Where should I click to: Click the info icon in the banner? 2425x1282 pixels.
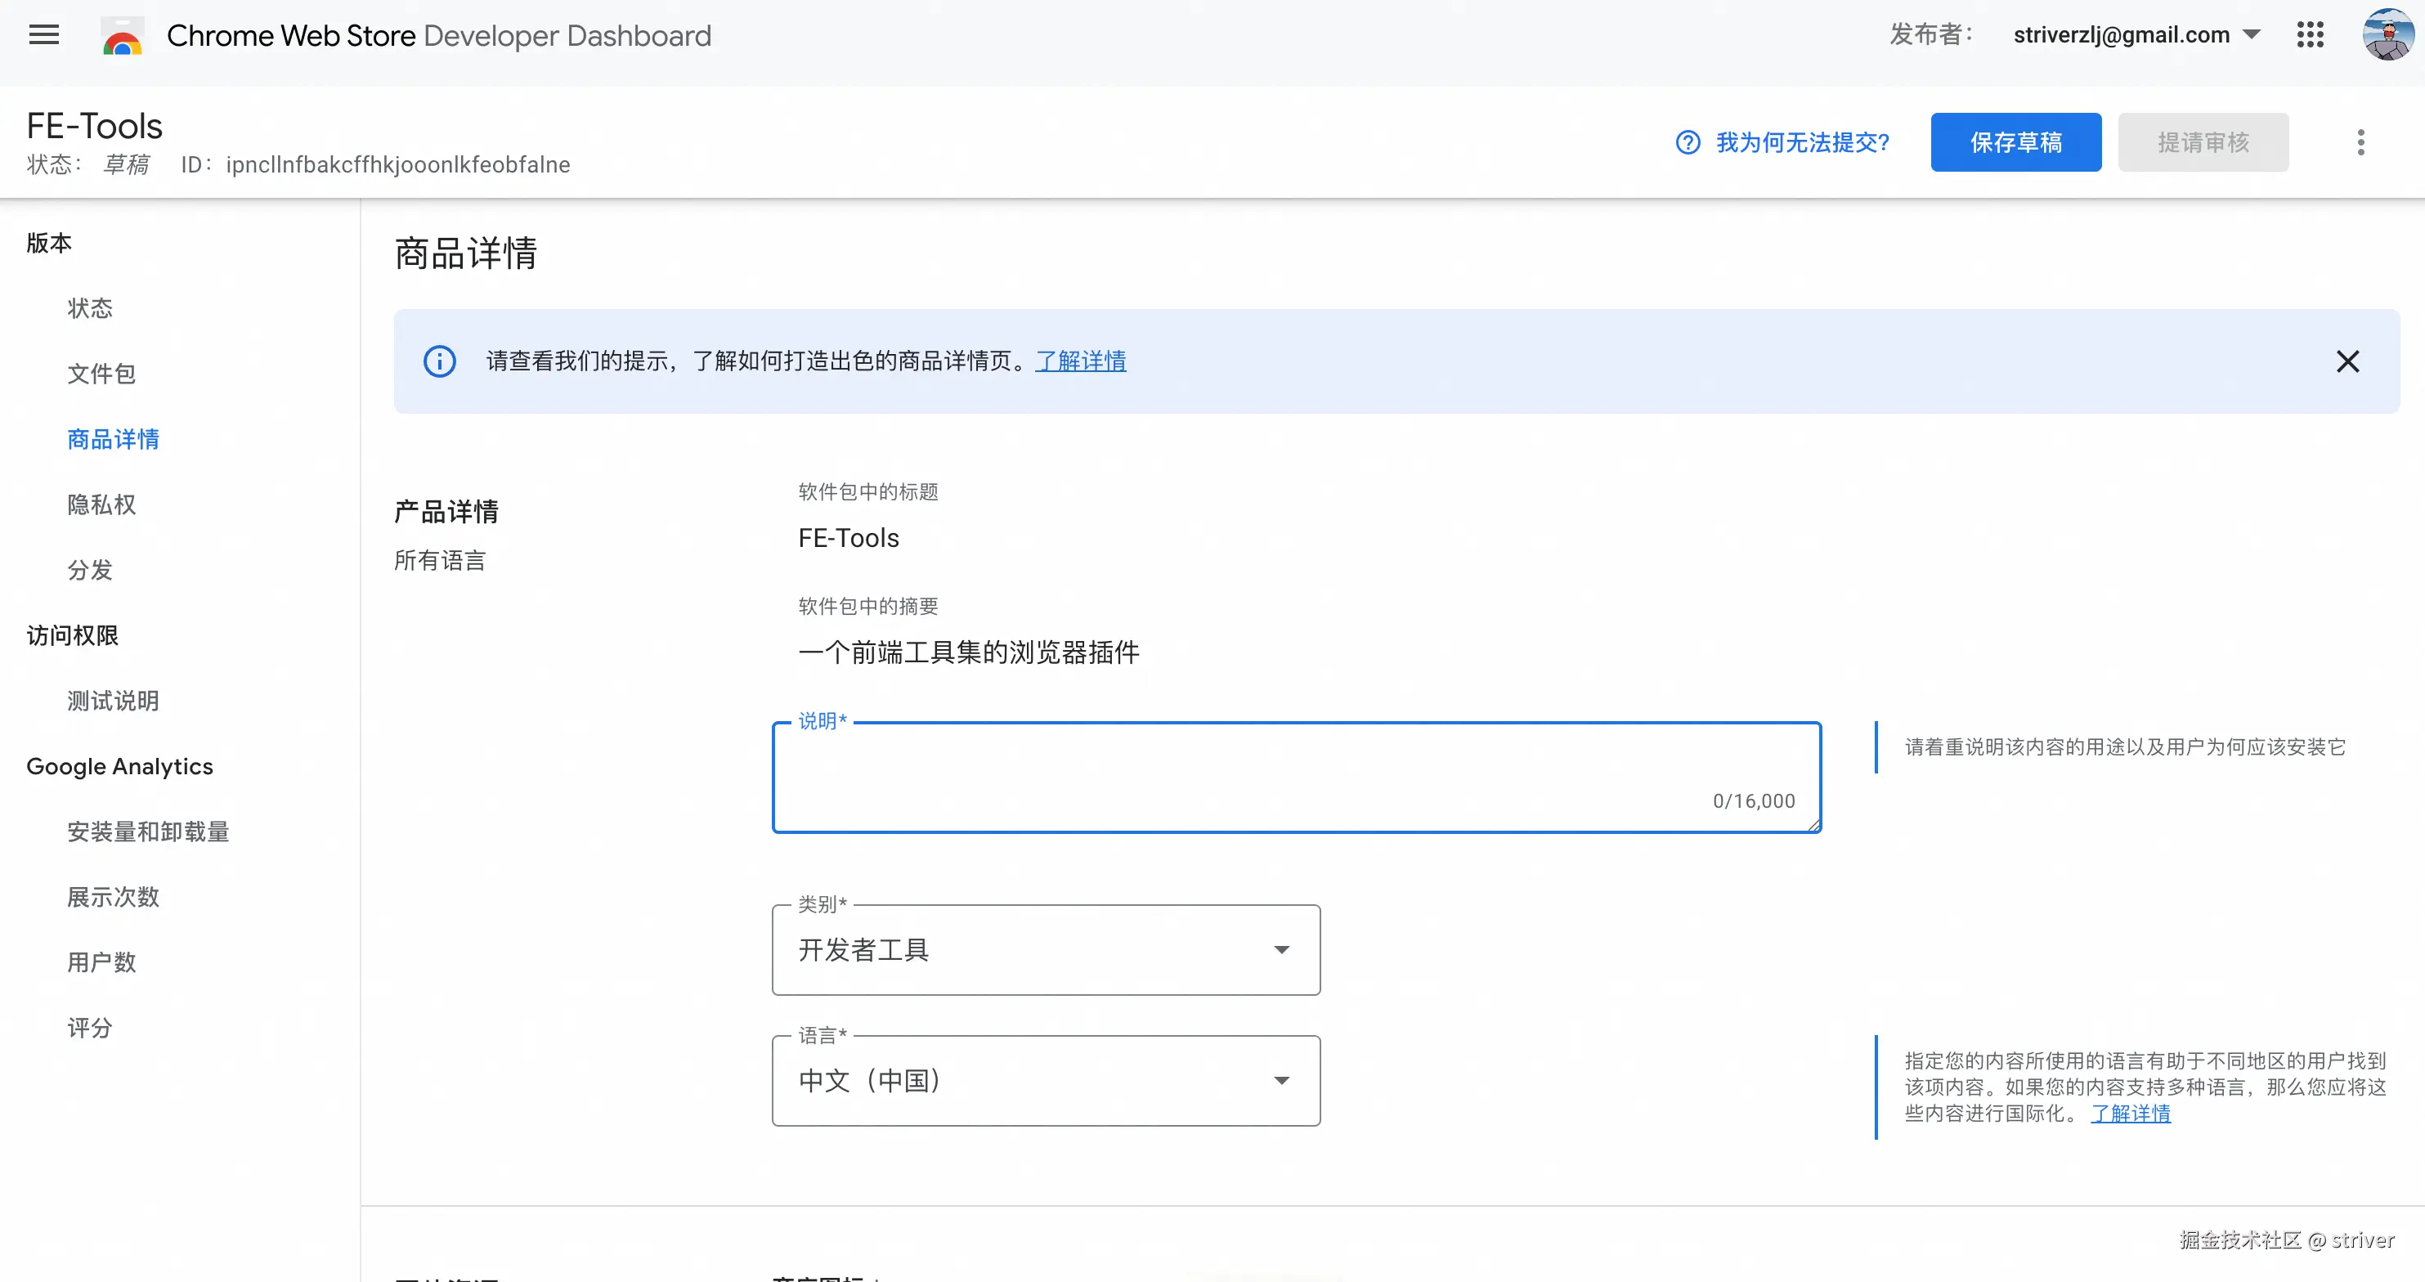click(440, 361)
